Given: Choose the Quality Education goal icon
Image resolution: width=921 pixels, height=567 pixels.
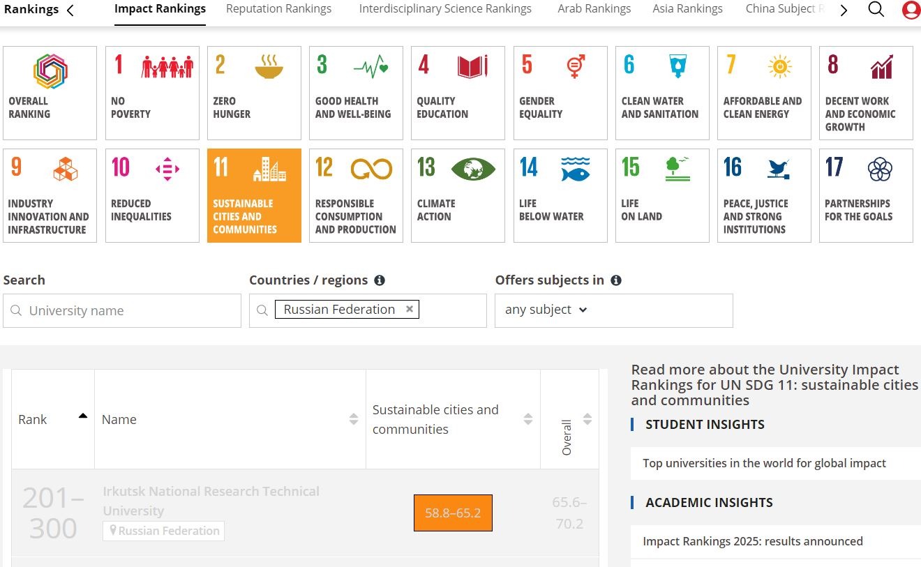Looking at the screenshot, I should click(x=458, y=93).
